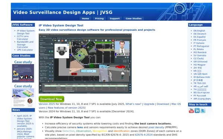This screenshot has height=139, width=223.
Task: Select RO Română language
Action: (x=200, y=52)
